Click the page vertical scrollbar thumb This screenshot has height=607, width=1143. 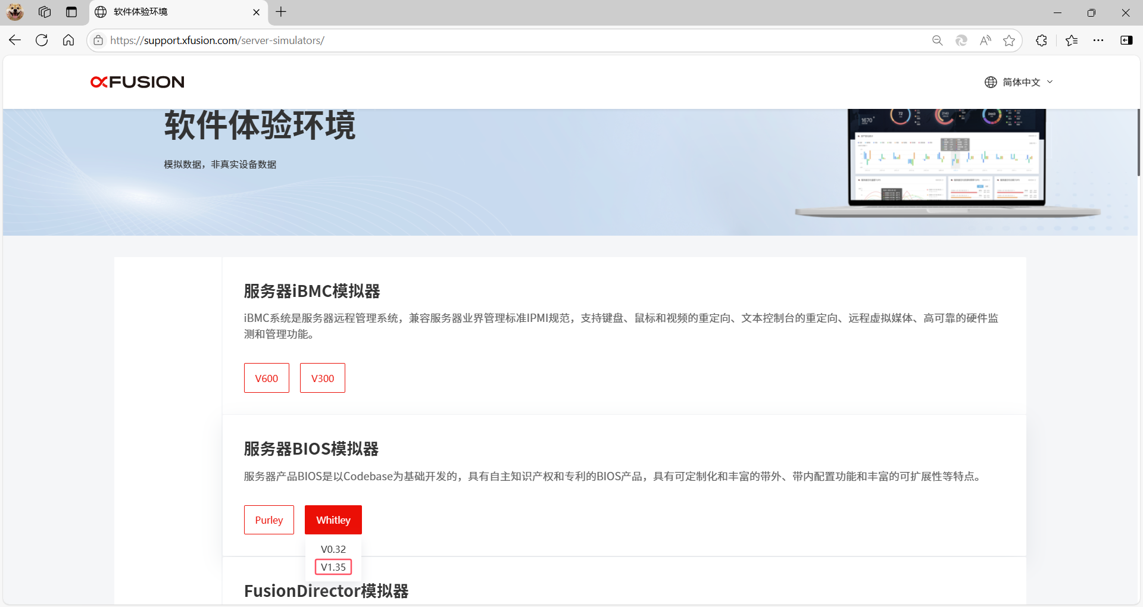pos(1138,142)
